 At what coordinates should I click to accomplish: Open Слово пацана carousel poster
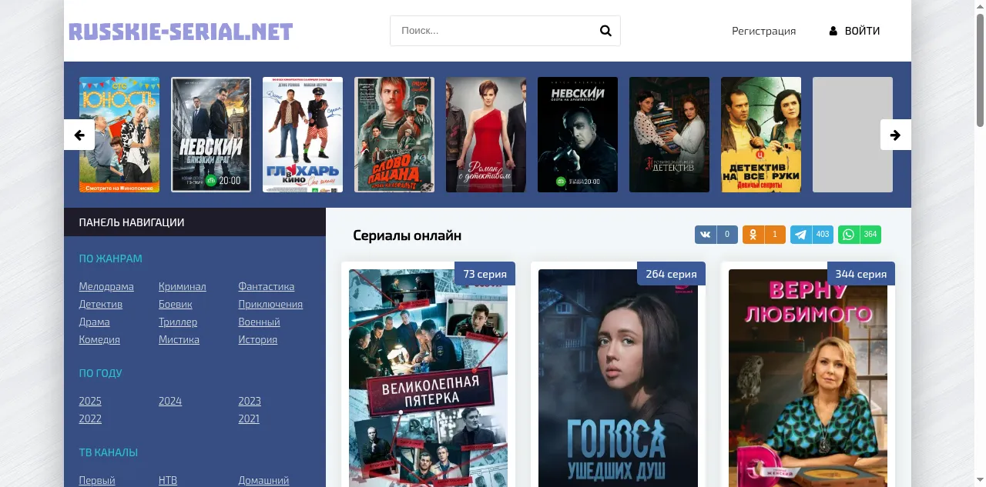(394, 135)
